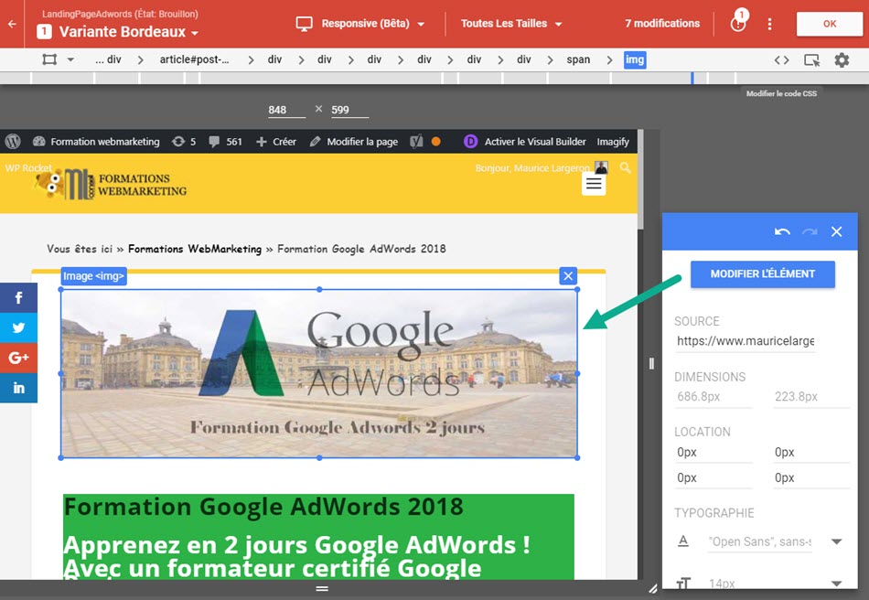The height and width of the screenshot is (600, 869).
Task: View the 7 modifications list
Action: pyautogui.click(x=662, y=24)
